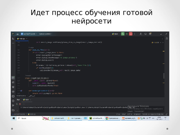180x135 pixels.
Task: Open the Git version control sidebar icon
Action: [x=13, y=105]
